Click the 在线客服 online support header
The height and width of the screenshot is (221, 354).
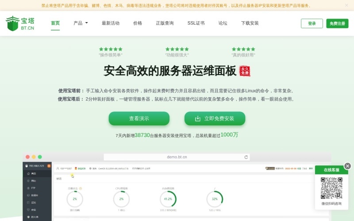(331, 170)
